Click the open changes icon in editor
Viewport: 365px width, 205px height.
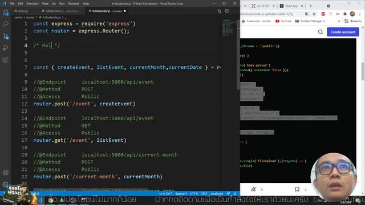[x=219, y=11]
